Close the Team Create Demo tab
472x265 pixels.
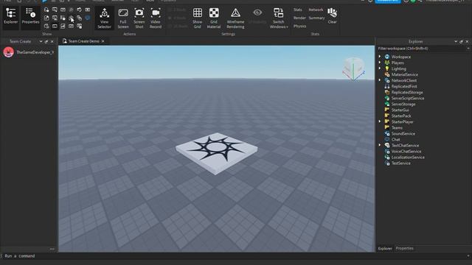(103, 41)
